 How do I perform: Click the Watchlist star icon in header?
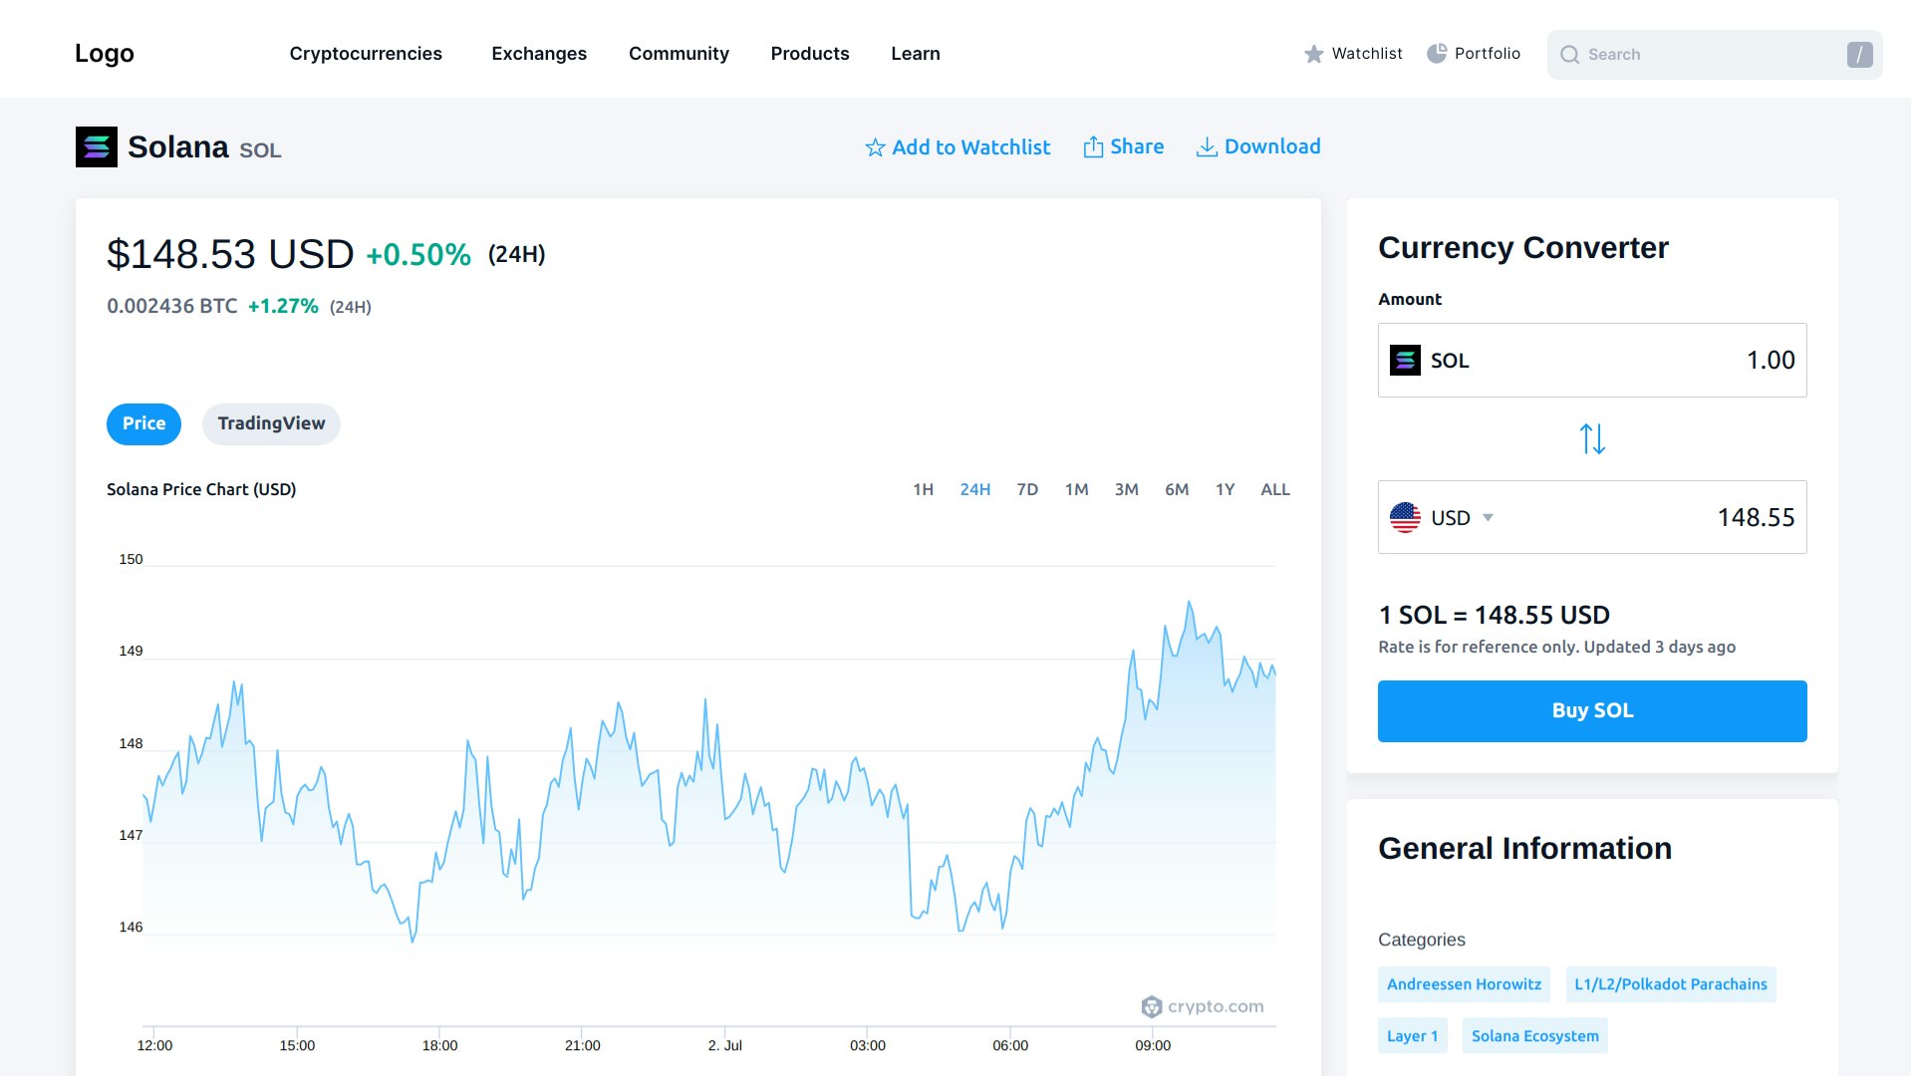(1314, 54)
